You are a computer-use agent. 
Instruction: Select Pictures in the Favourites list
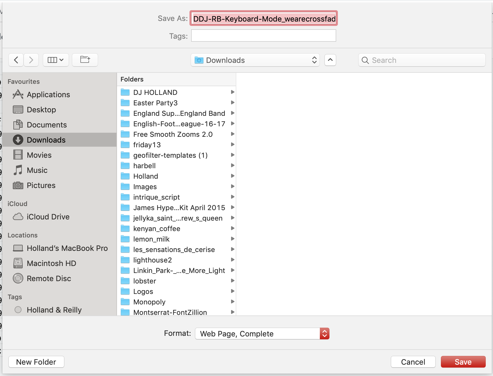click(41, 185)
